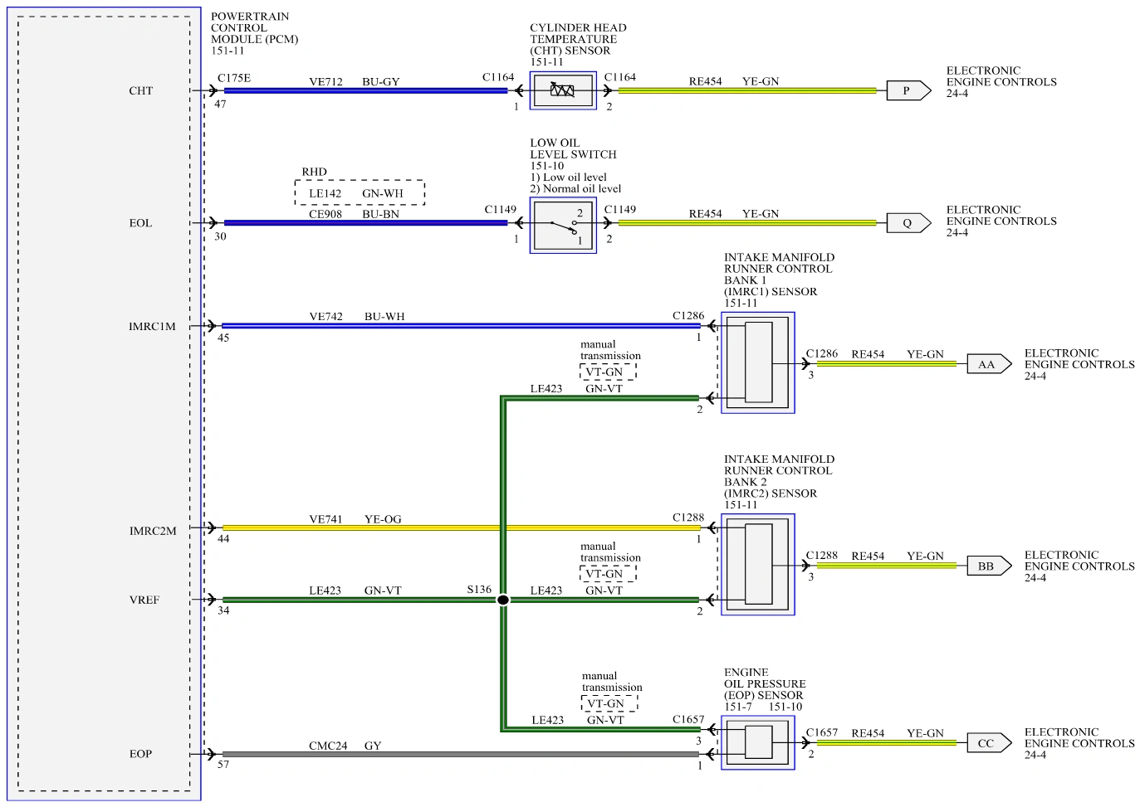Screen dimensions: 1140x807
Task: Open the off-page reference arrow BB
Action: click(x=989, y=566)
